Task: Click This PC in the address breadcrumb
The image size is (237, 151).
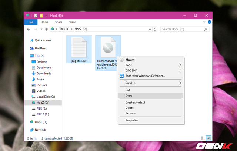Action: tap(64, 29)
